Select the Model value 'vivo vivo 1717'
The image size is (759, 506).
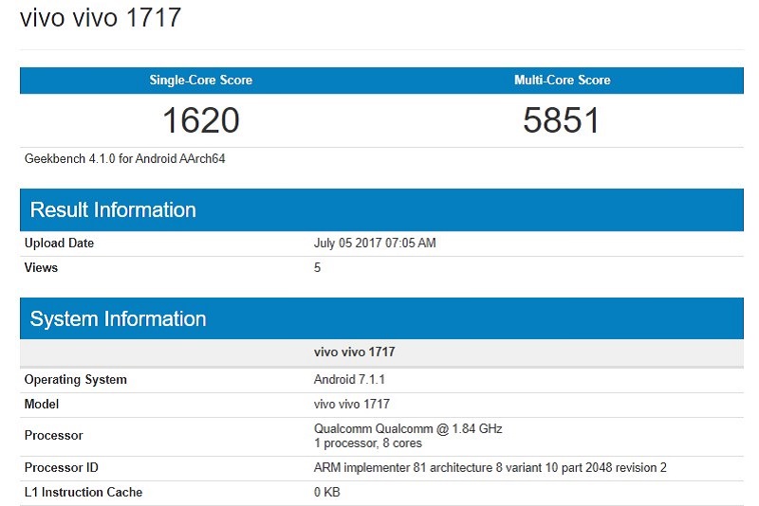pyautogui.click(x=351, y=404)
